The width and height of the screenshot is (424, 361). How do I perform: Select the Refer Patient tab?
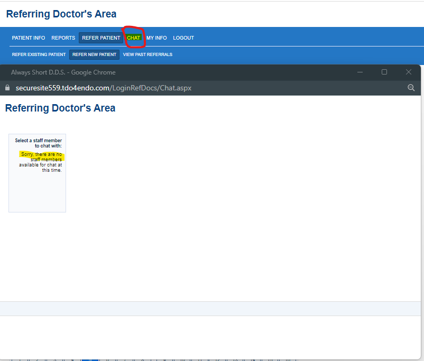(101, 38)
